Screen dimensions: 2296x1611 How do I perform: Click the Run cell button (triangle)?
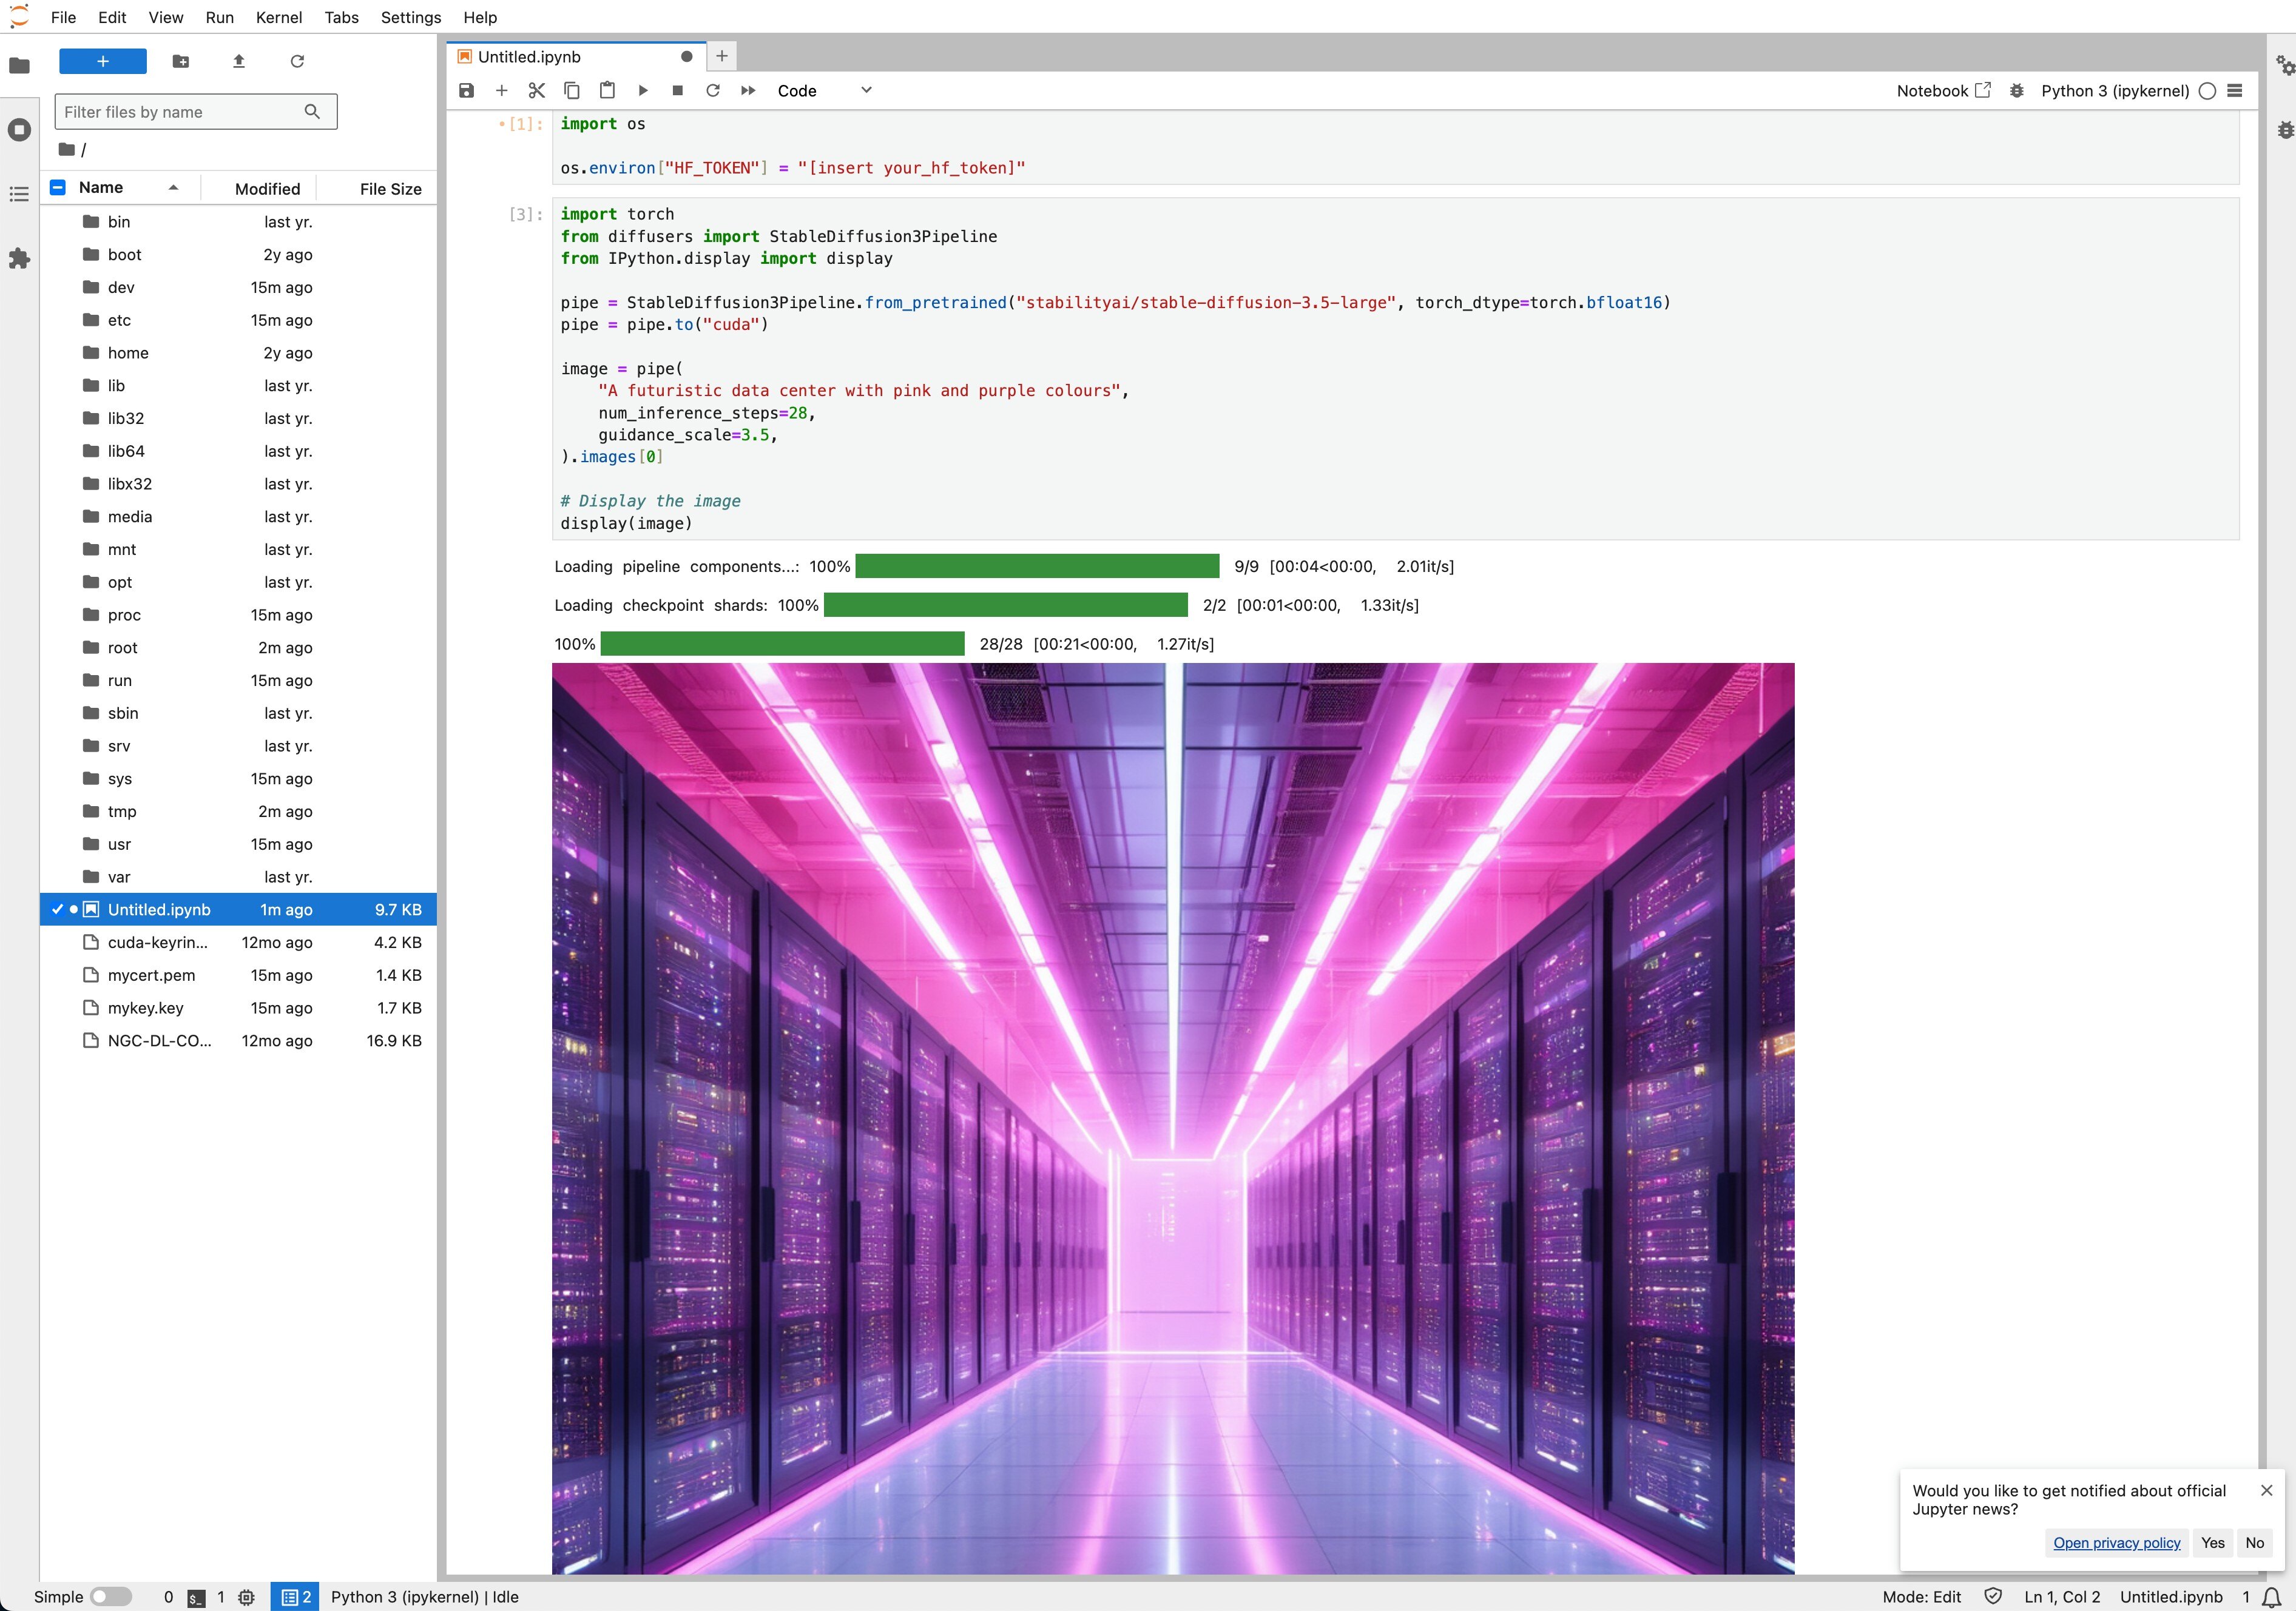click(x=644, y=89)
